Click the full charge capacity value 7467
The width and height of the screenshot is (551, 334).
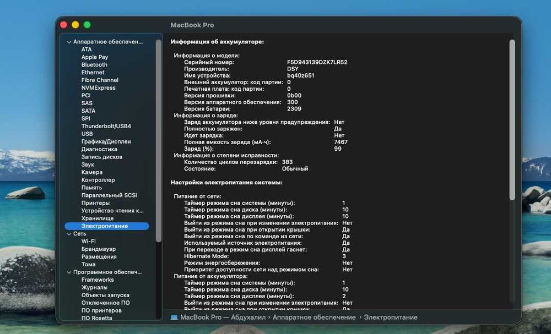[341, 143]
